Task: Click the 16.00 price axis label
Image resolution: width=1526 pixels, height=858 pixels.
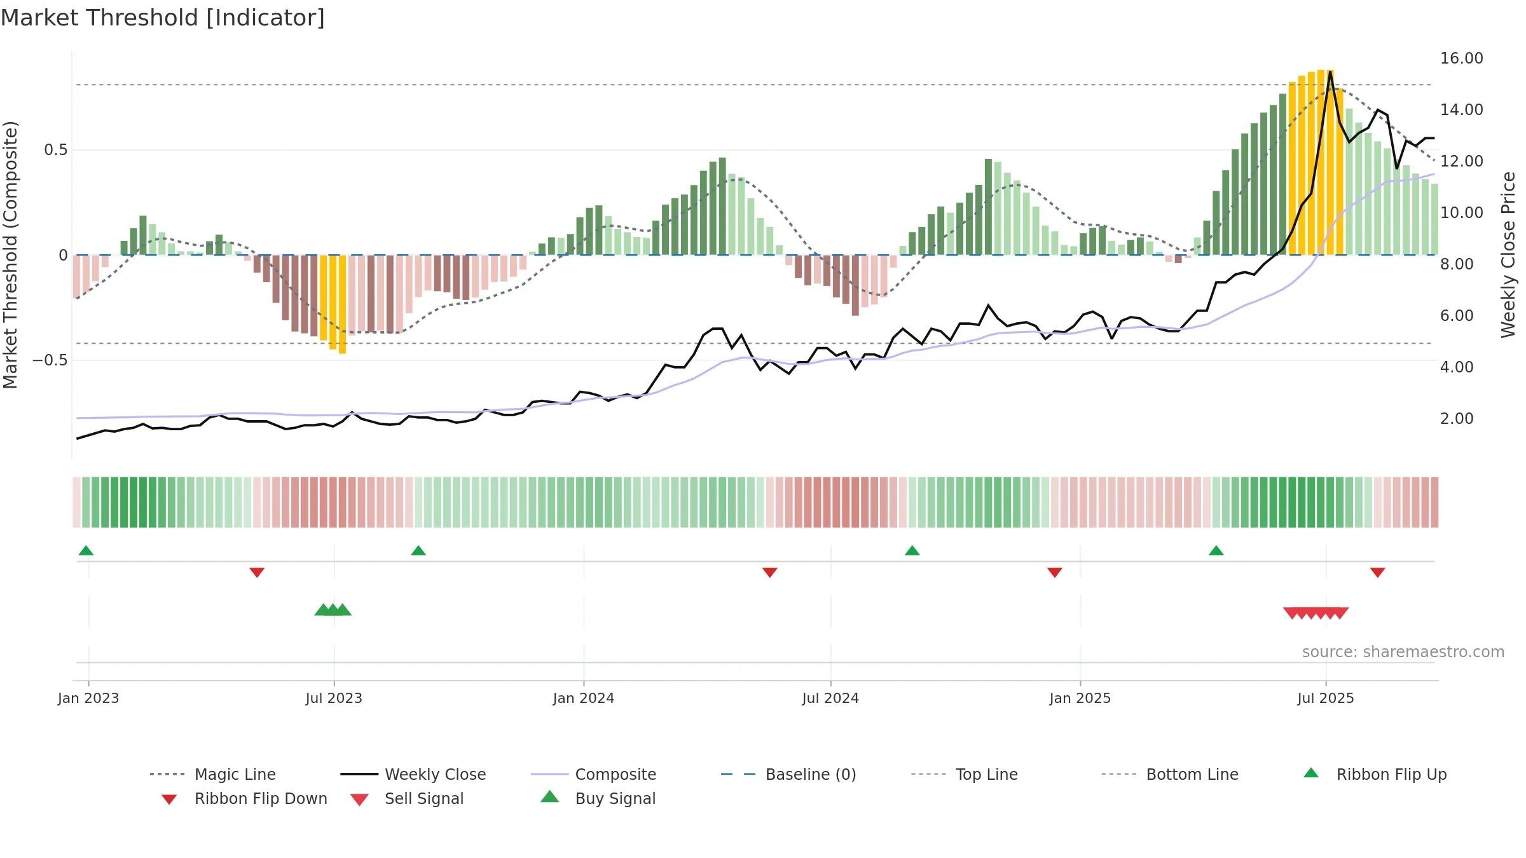Action: (1462, 58)
